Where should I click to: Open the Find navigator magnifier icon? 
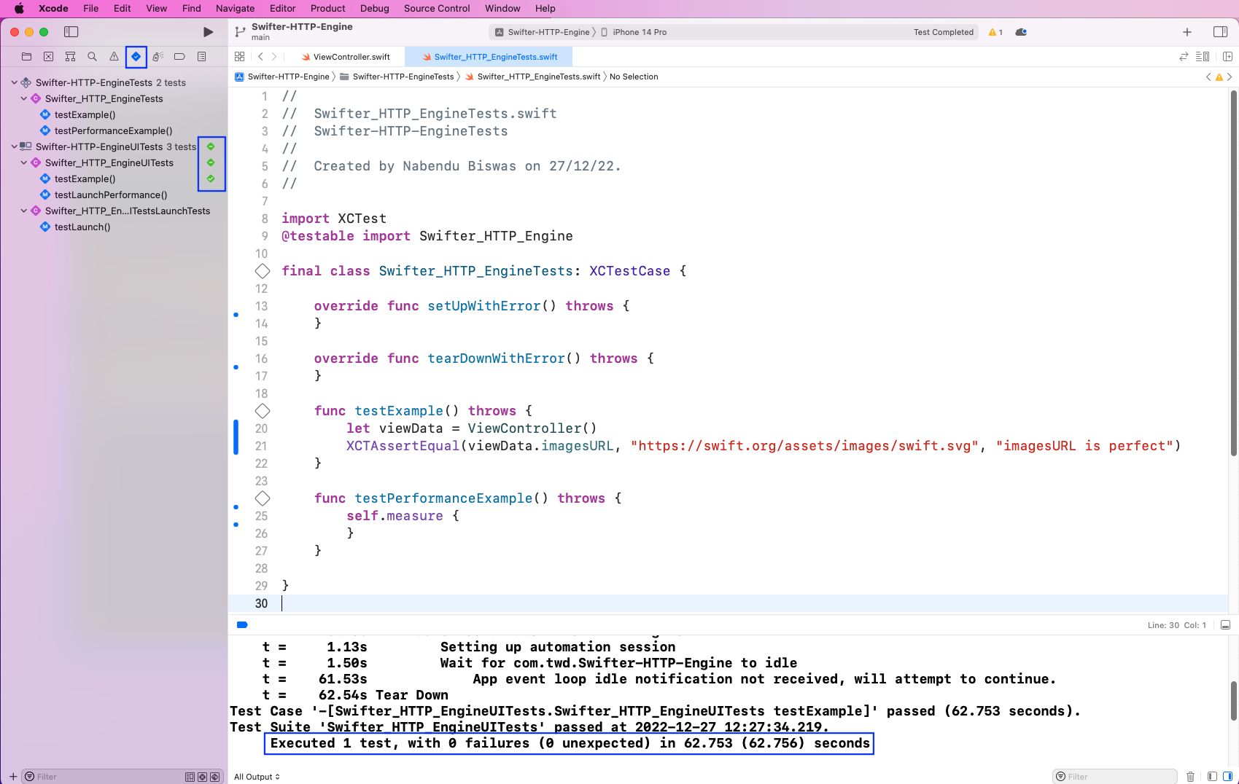(x=92, y=56)
